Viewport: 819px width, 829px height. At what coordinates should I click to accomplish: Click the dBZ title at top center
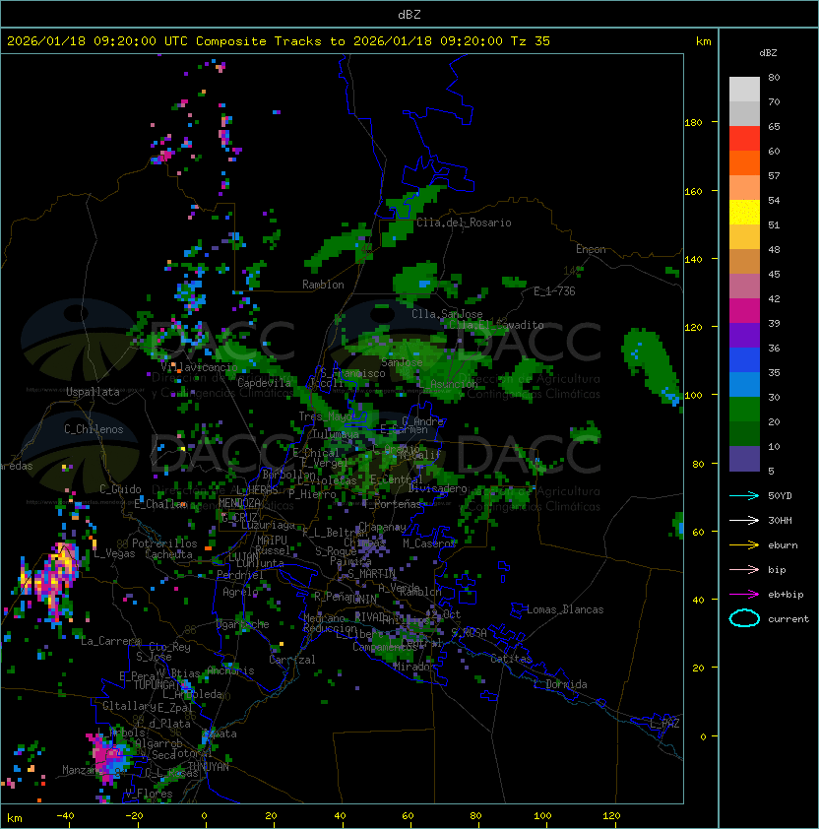(x=409, y=14)
